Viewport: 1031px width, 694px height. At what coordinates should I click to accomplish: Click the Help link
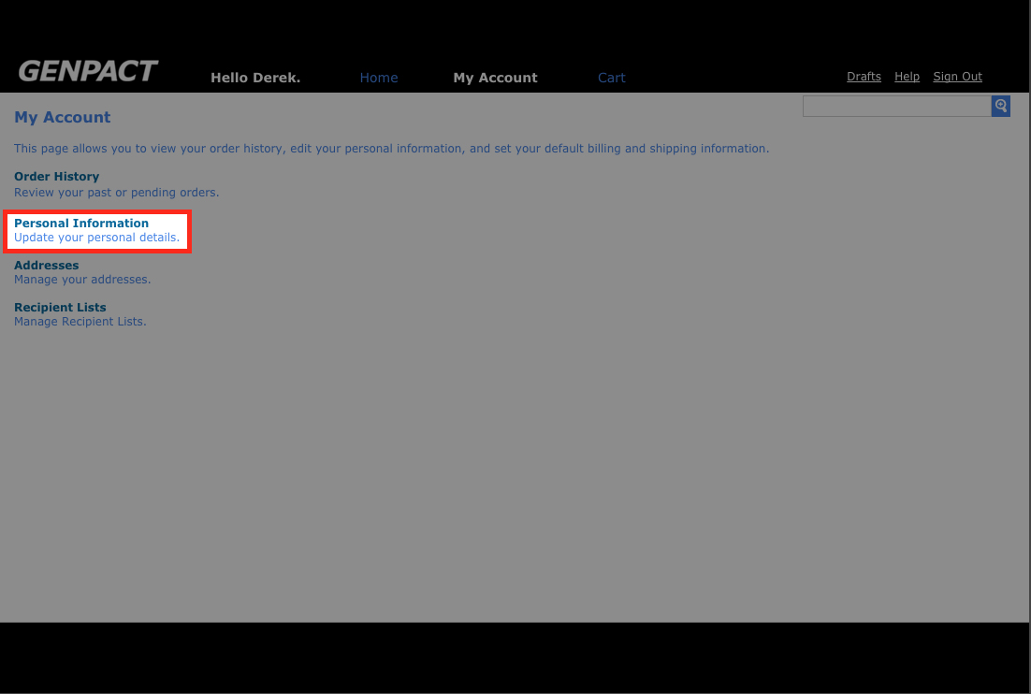coord(907,77)
